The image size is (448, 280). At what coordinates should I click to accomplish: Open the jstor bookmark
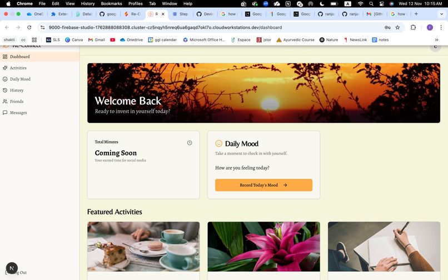[264, 39]
